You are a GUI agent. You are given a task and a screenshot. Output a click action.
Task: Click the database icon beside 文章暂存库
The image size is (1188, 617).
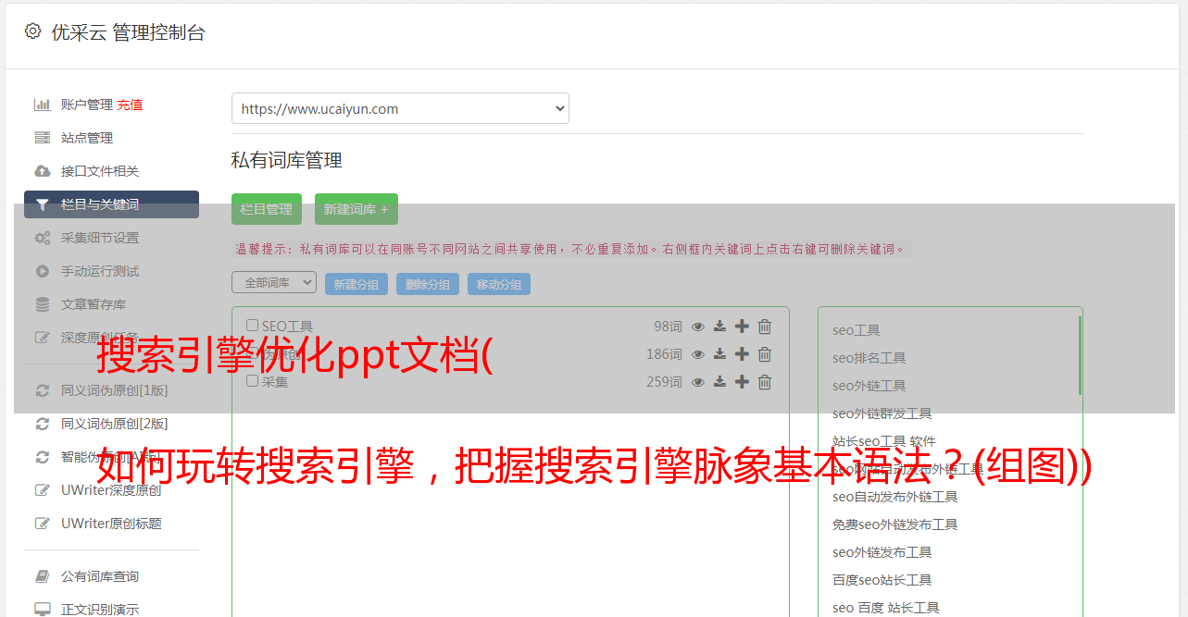tap(42, 304)
